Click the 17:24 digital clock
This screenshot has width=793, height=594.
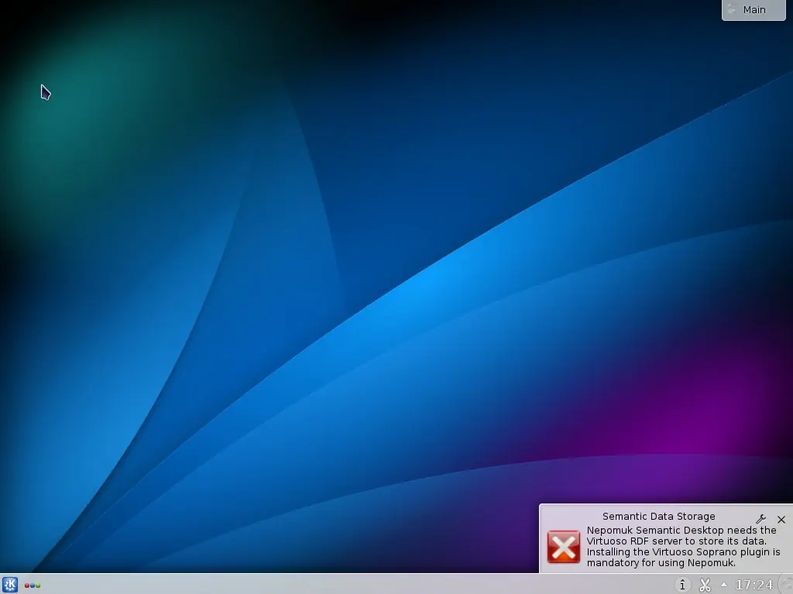click(754, 585)
